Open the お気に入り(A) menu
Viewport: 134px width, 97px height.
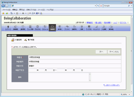click(x=31, y=10)
